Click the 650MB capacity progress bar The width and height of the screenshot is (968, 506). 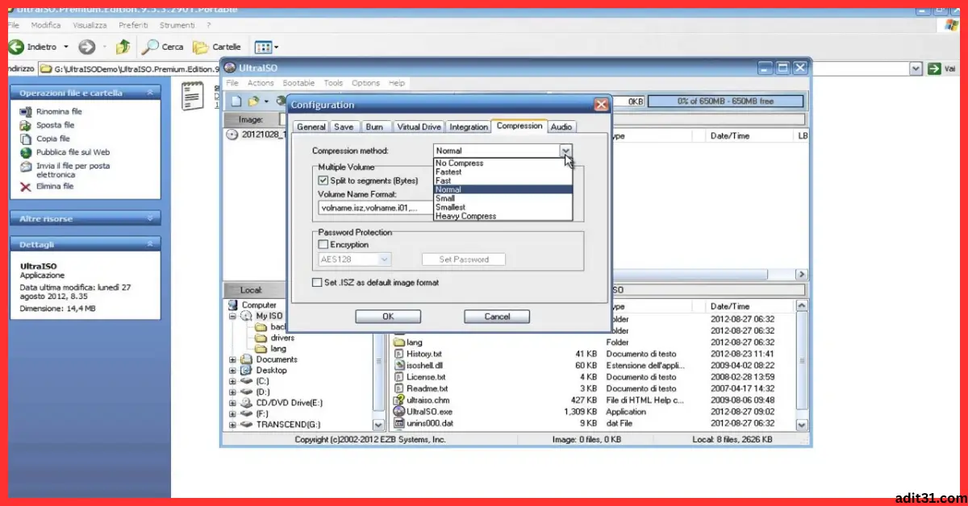[x=726, y=102]
